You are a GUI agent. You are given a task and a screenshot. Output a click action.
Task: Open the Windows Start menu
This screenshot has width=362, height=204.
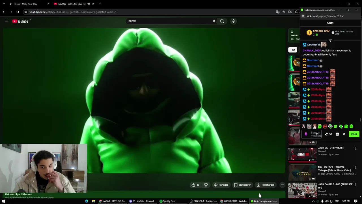(x=4, y=201)
